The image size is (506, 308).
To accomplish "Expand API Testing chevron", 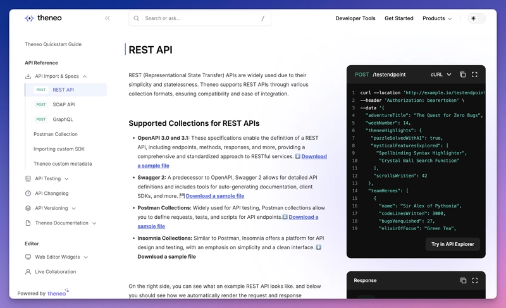I will [66, 179].
